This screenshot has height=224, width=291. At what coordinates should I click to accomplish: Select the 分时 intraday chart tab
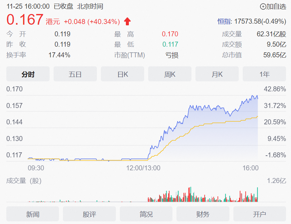(28, 74)
